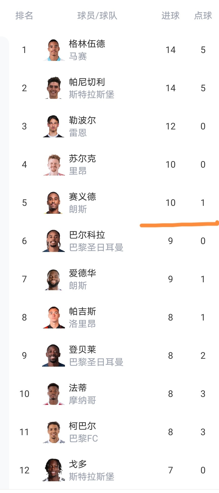Open player name 塞义德
The image size is (219, 493).
pos(82,197)
